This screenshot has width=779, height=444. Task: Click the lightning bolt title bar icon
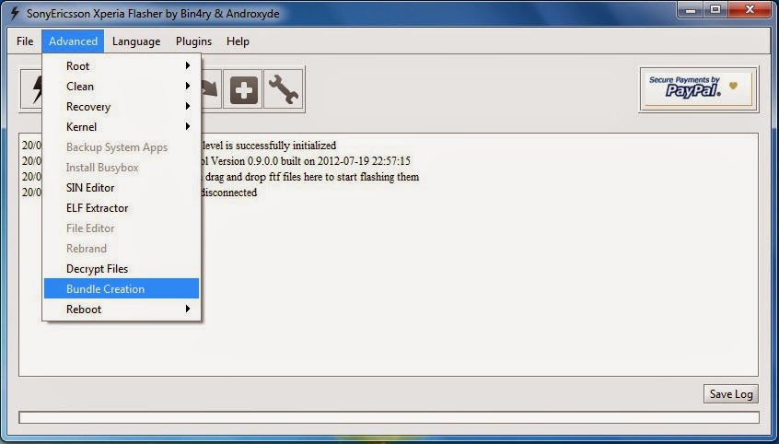16,14
